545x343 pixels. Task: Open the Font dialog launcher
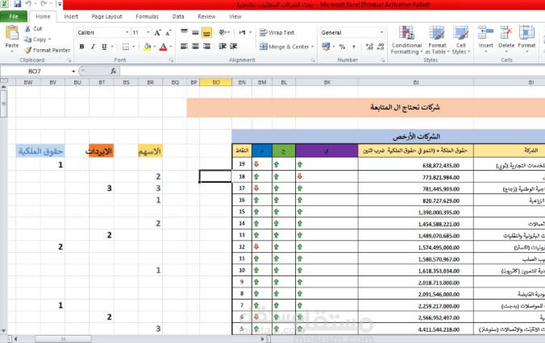[172, 60]
